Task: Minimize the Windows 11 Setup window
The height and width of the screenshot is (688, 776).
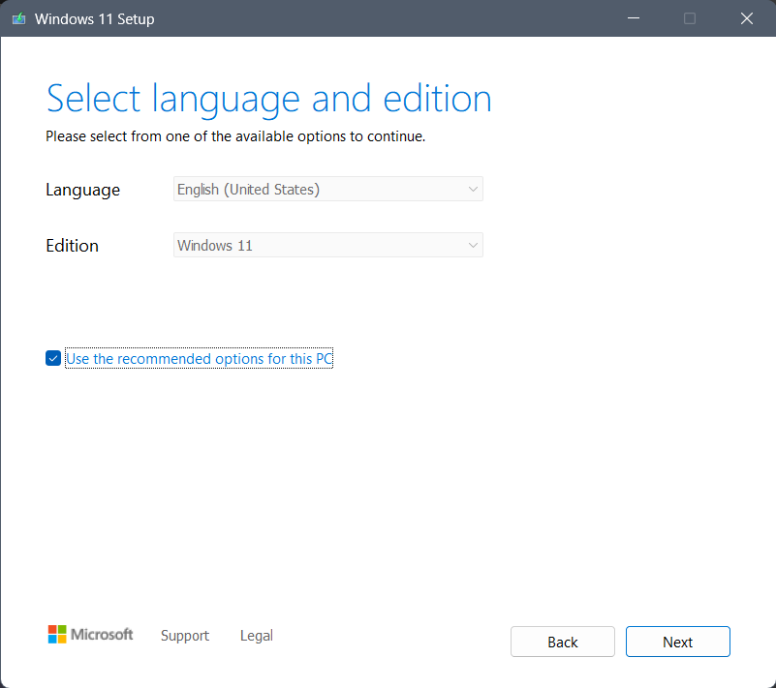Action: tap(633, 18)
